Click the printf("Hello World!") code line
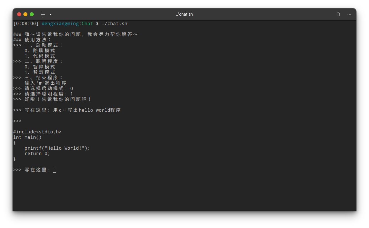Screen dimensions: 369x228 tap(57, 148)
